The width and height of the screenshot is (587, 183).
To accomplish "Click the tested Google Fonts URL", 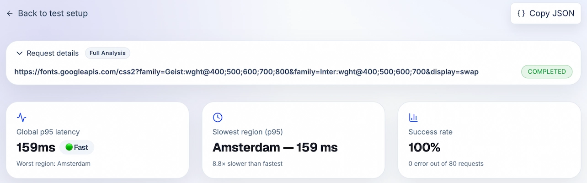I will [x=246, y=72].
